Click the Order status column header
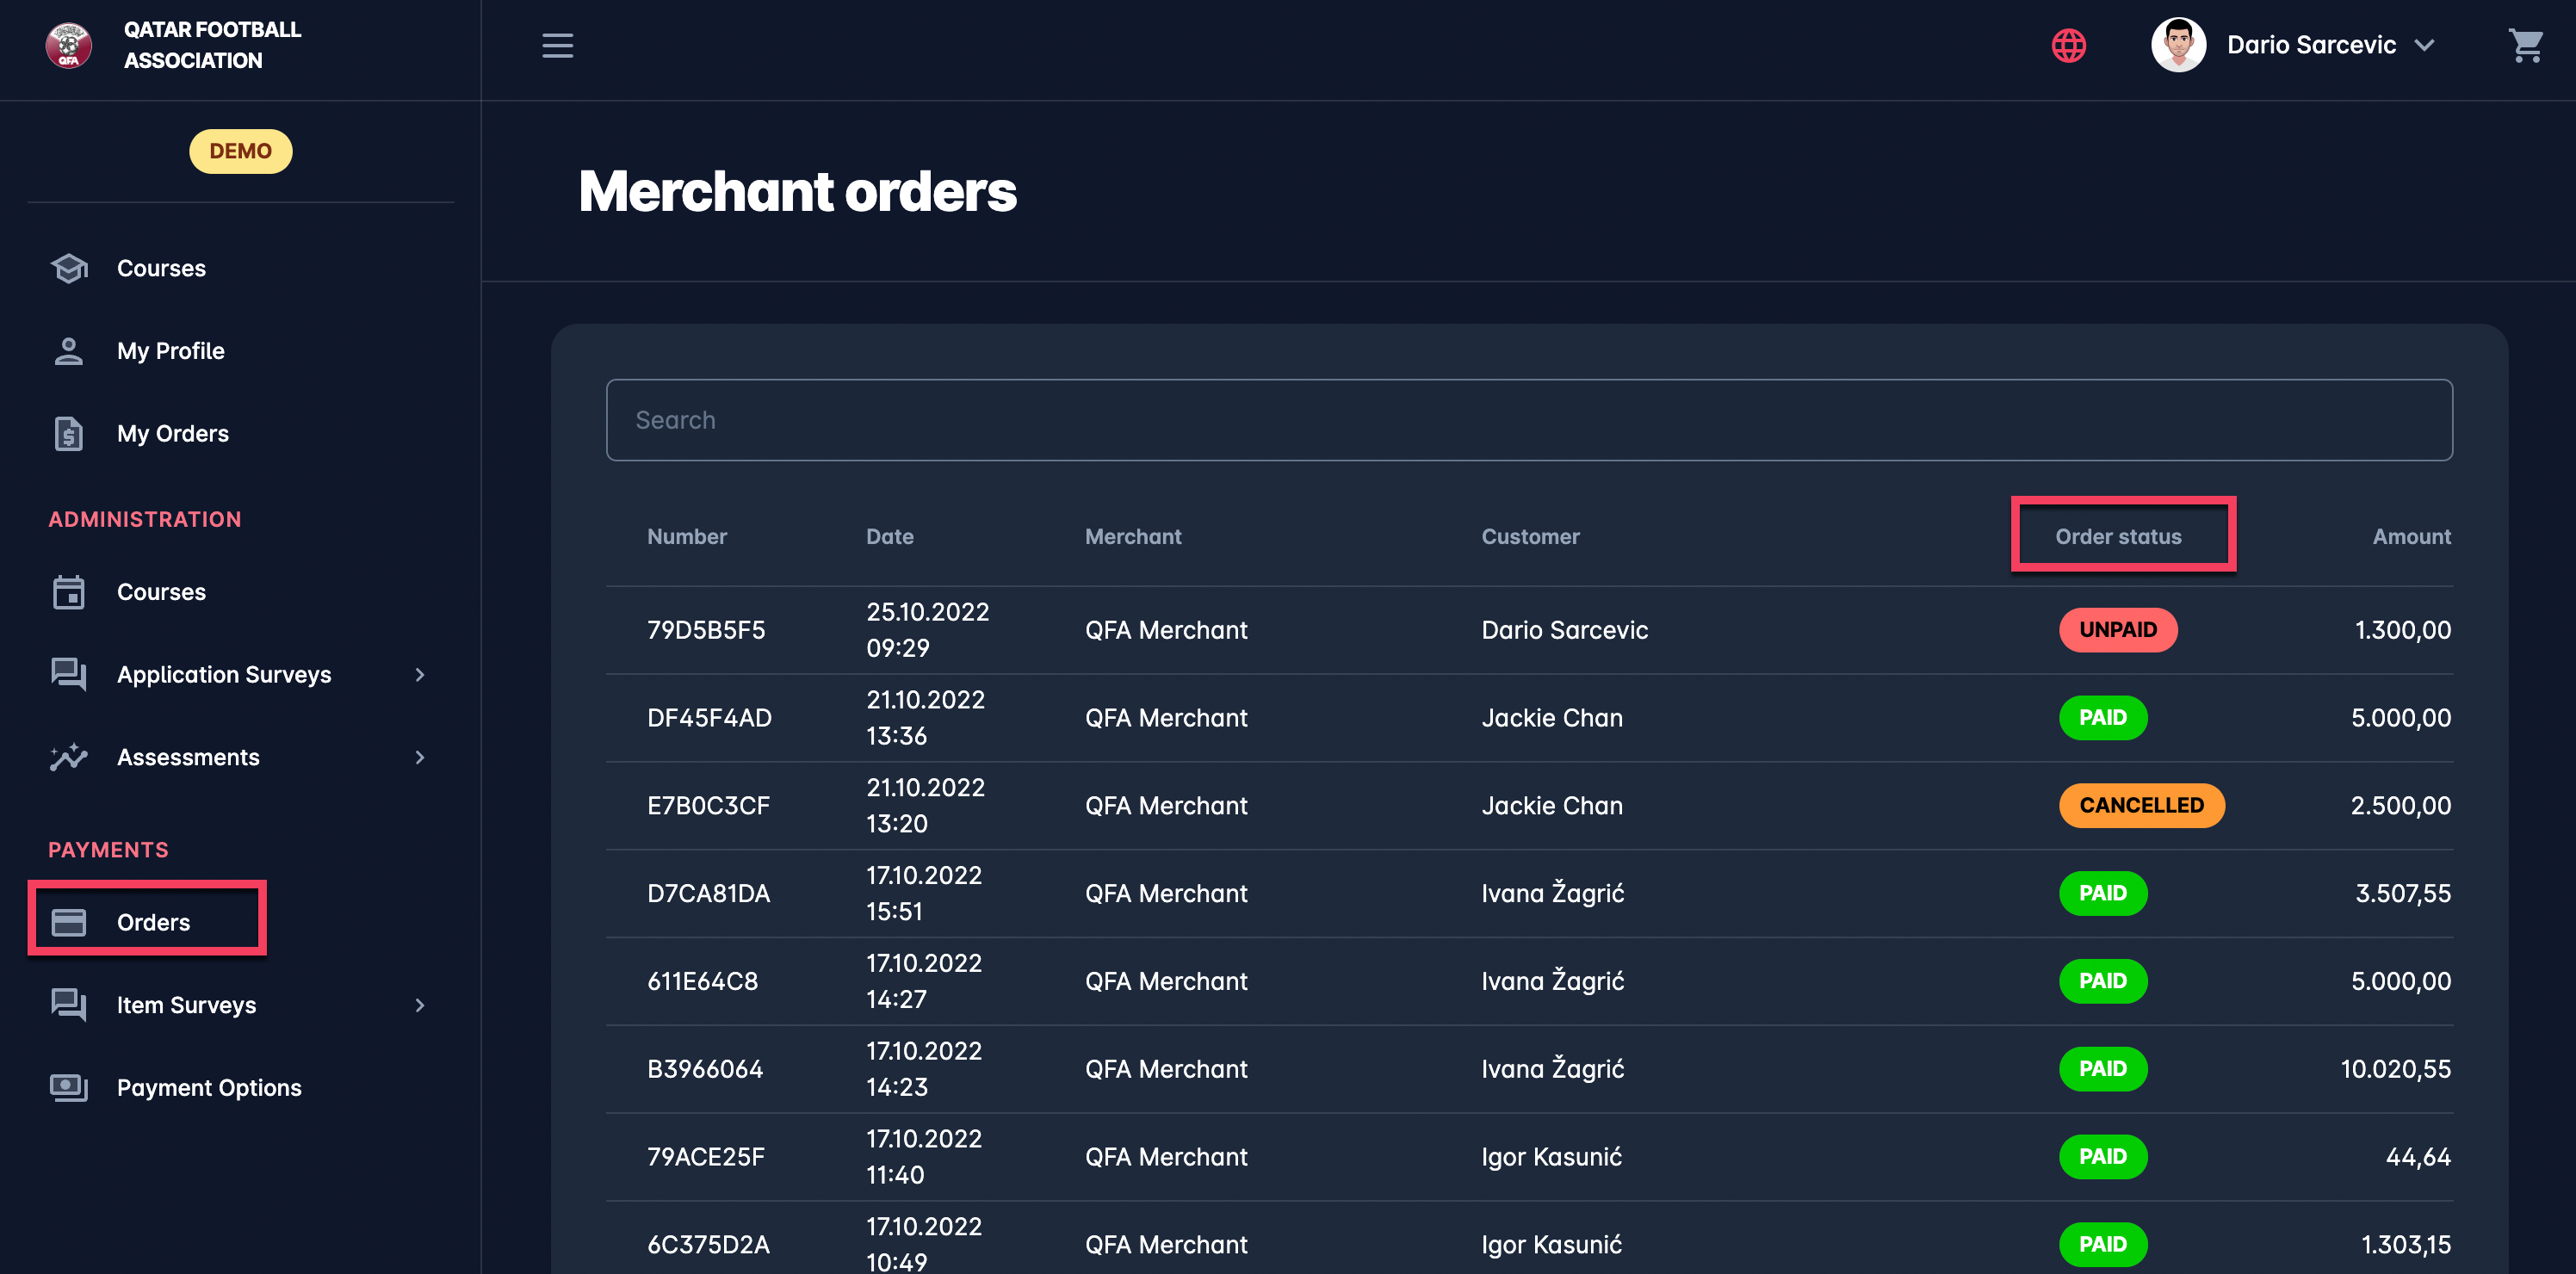This screenshot has height=1274, width=2576. point(2118,536)
